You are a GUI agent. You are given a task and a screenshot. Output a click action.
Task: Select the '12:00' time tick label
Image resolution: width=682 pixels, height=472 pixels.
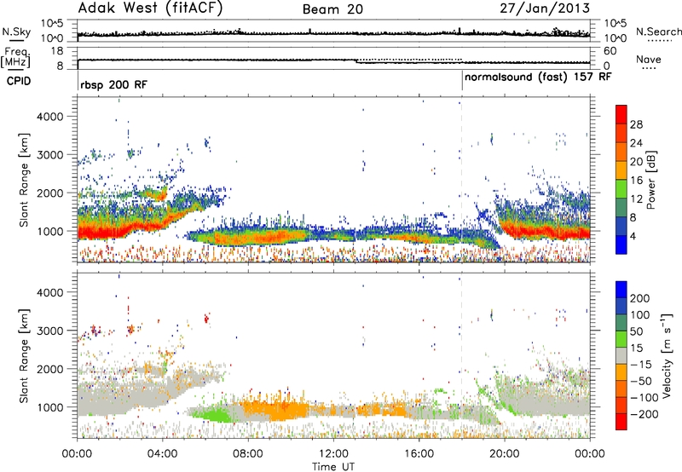pyautogui.click(x=333, y=454)
